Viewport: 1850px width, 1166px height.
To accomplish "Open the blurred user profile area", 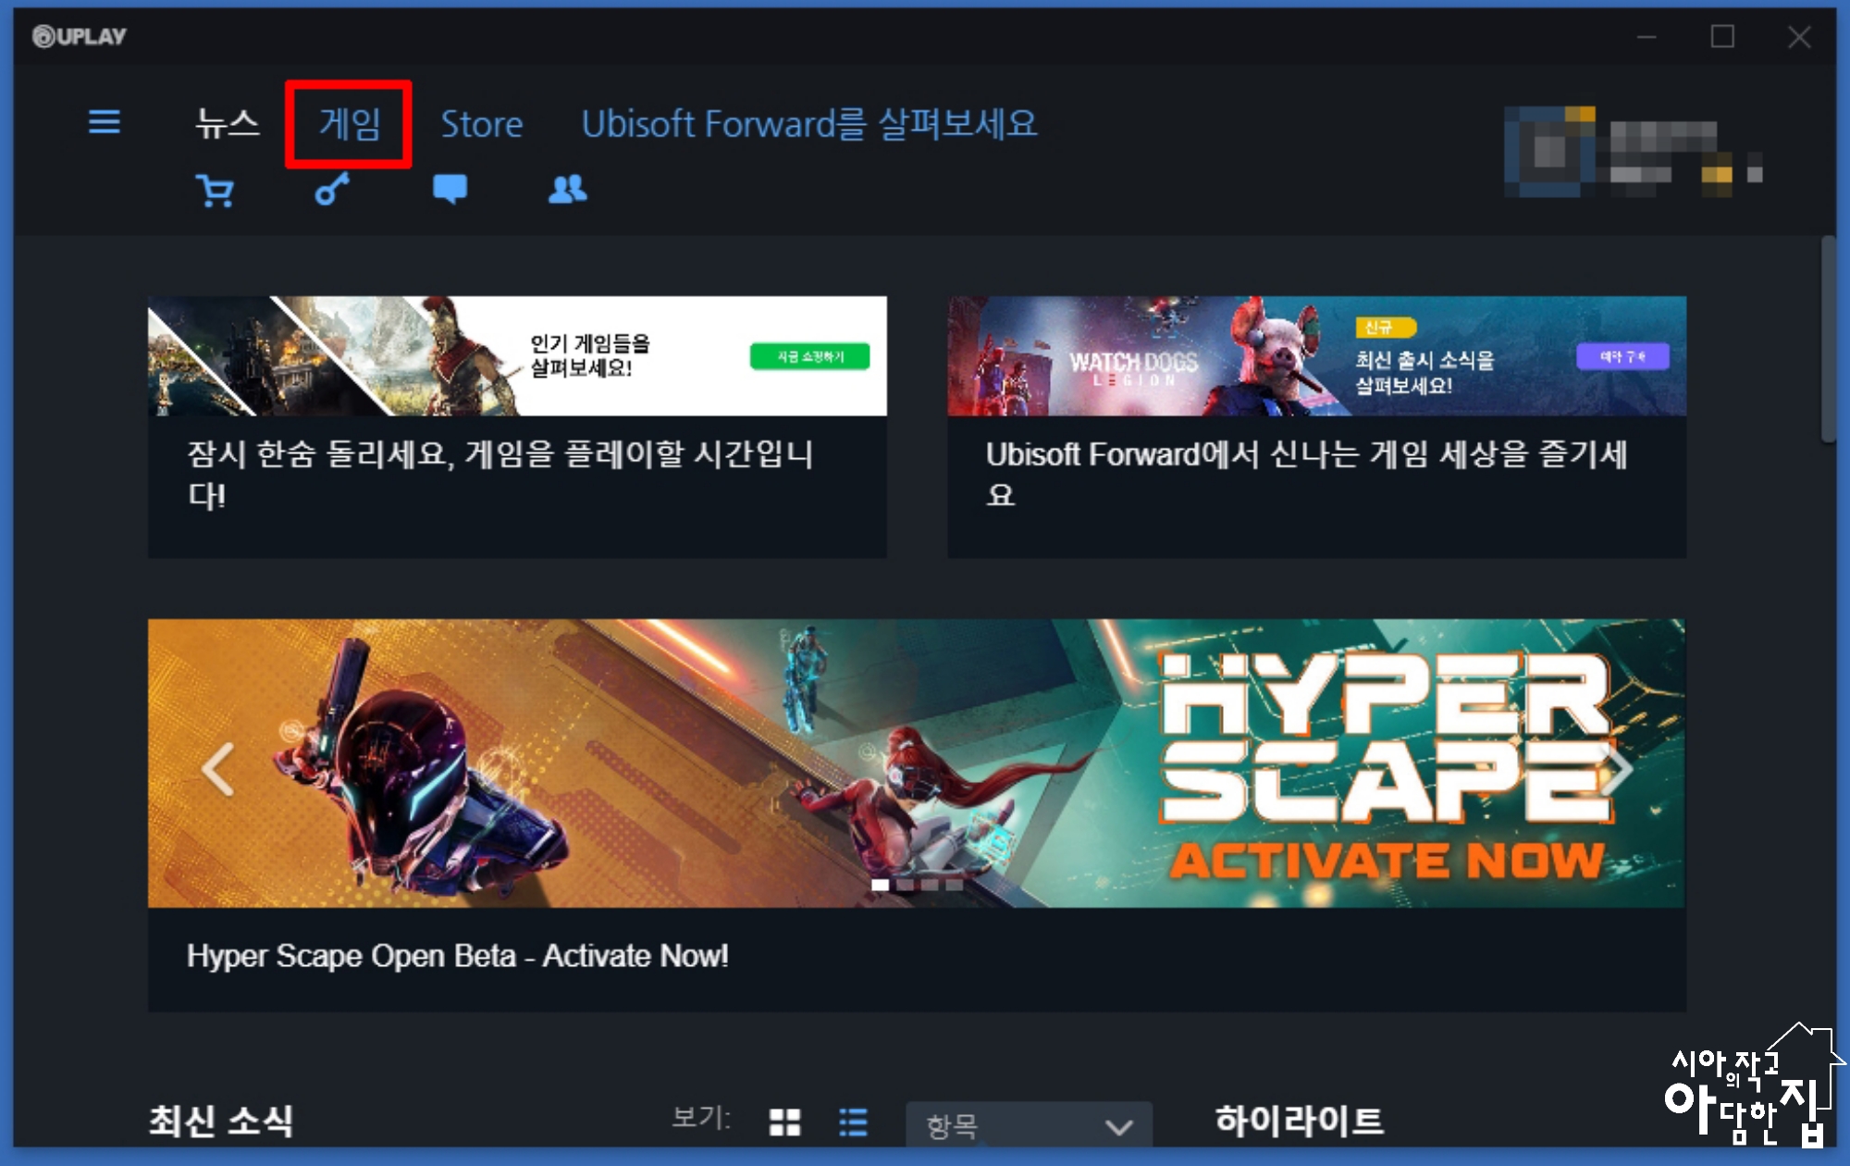I will [1633, 153].
